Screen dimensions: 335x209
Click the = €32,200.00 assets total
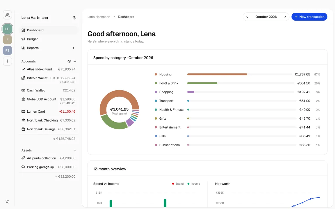[x=65, y=176]
